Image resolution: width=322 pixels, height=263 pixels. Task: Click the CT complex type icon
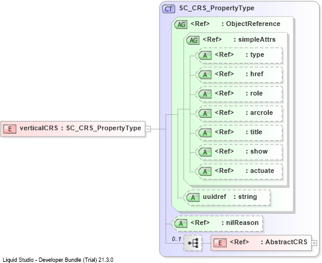coord(169,9)
